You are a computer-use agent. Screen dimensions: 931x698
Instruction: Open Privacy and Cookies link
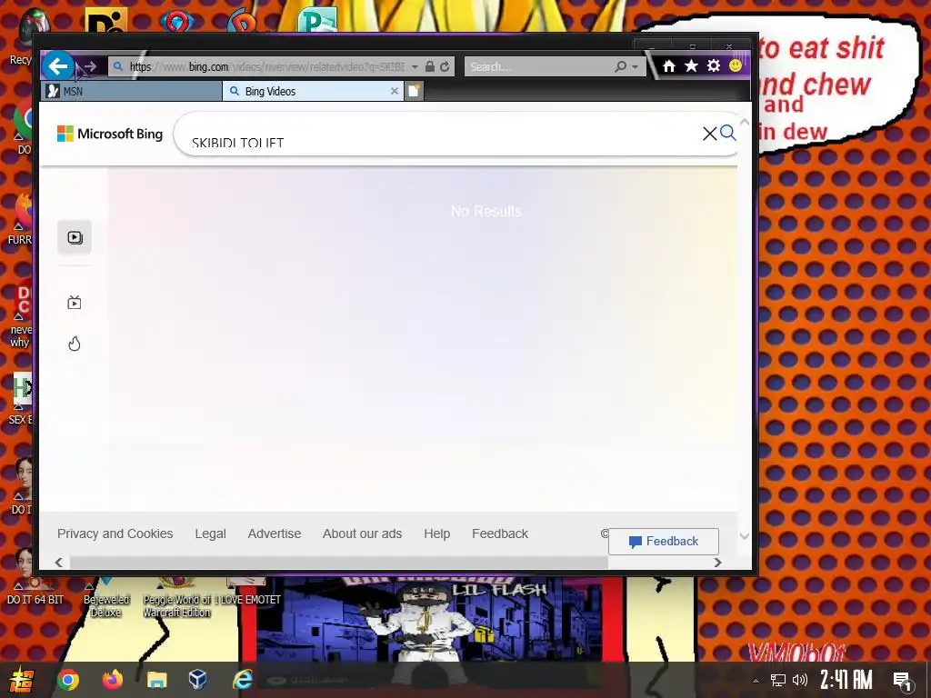click(x=115, y=533)
